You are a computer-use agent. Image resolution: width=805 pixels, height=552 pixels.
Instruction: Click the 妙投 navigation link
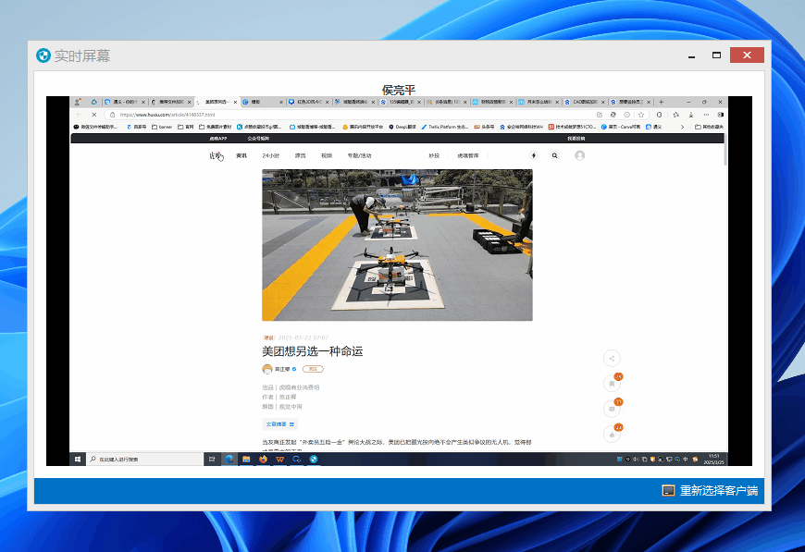[434, 155]
